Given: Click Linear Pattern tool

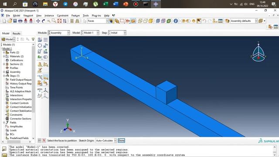Looking at the screenshot, I should pyautogui.click(x=45, y=40).
